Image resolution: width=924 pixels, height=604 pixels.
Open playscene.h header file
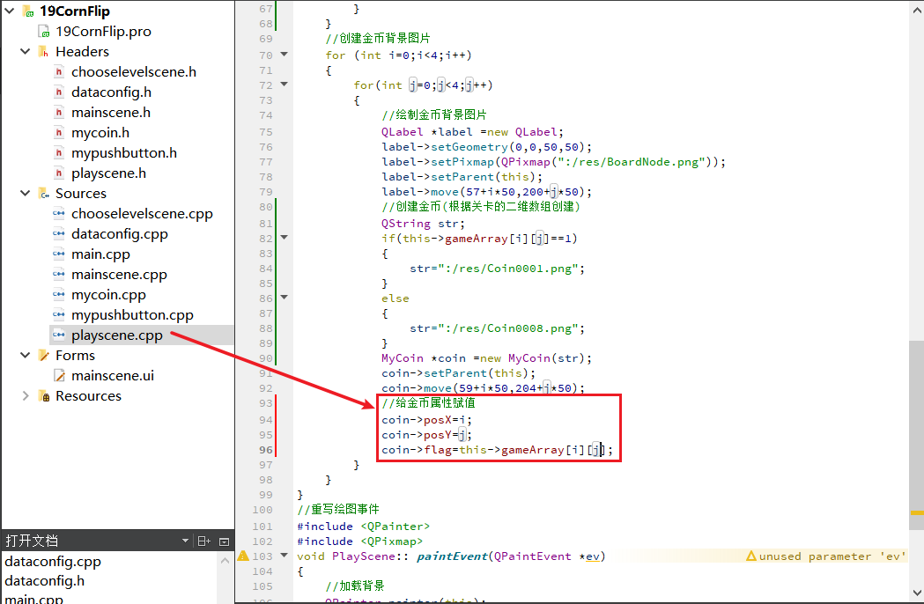(x=108, y=173)
